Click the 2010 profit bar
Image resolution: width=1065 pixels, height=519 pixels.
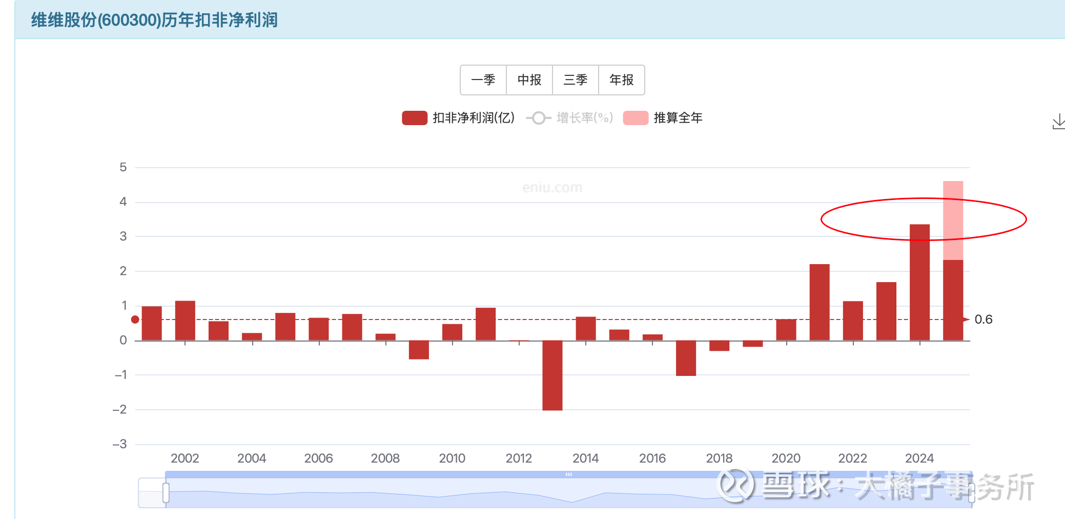point(452,332)
